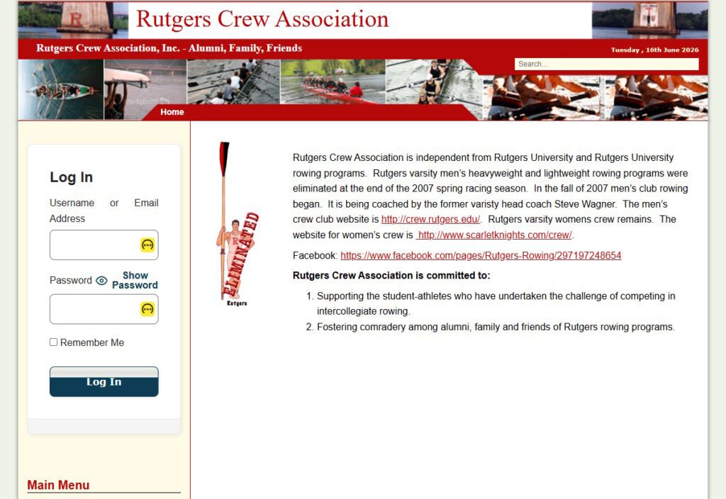Screen dimensions: 726x499
Task: Open the Rutgers-Rowing Facebook page link
Action: 481,255
